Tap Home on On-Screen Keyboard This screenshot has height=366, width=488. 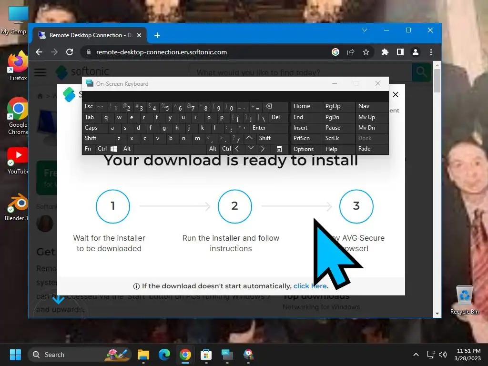[306, 106]
